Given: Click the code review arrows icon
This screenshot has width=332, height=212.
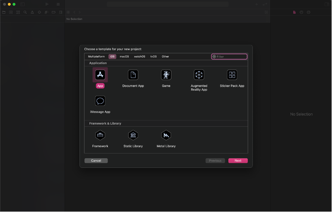Looking at the screenshot, I should [x=265, y=4].
